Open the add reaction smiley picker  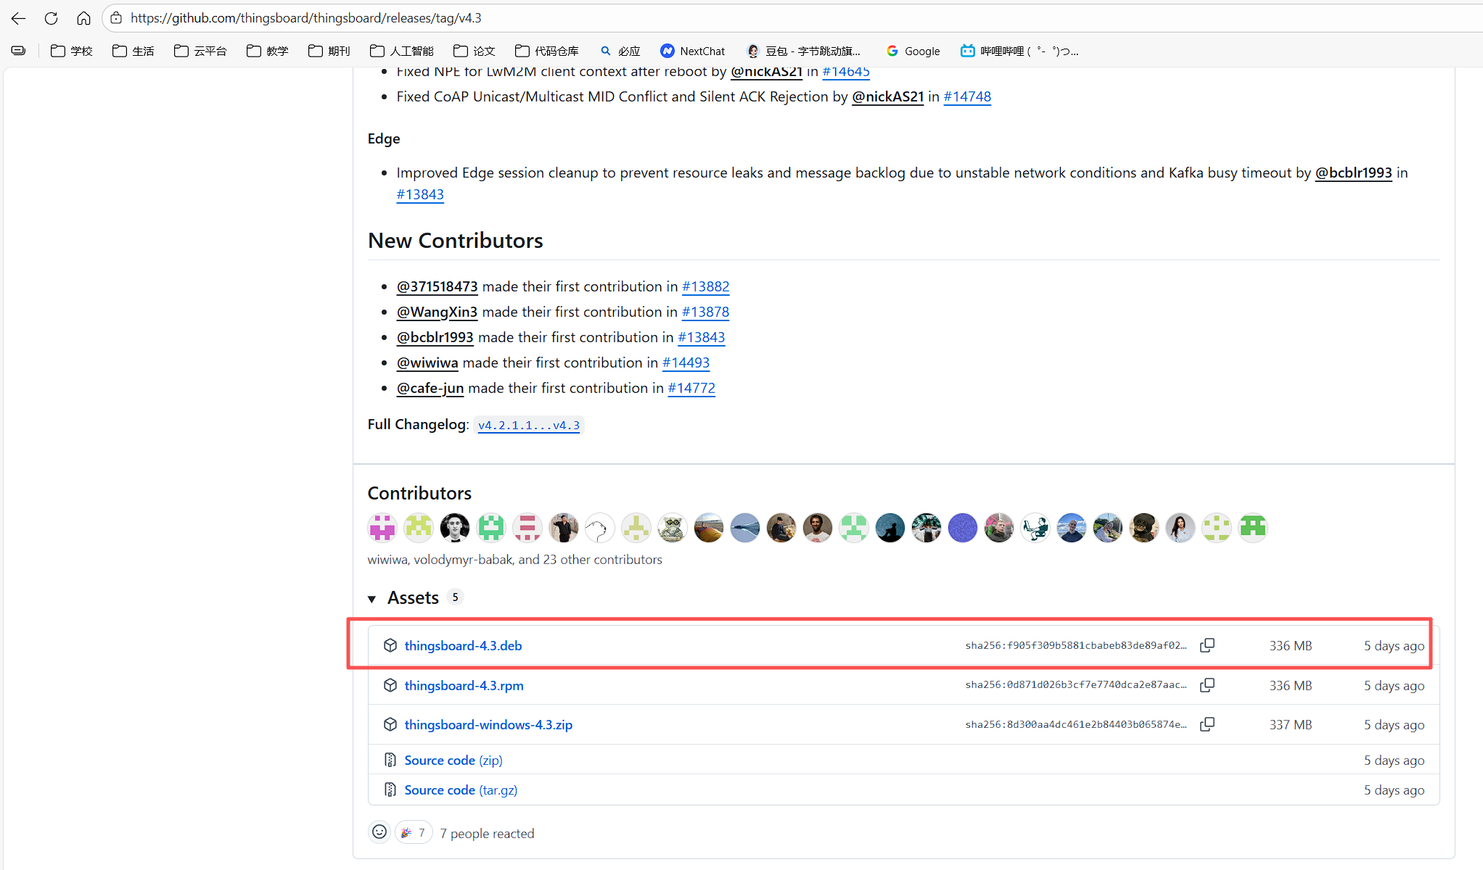point(379,832)
